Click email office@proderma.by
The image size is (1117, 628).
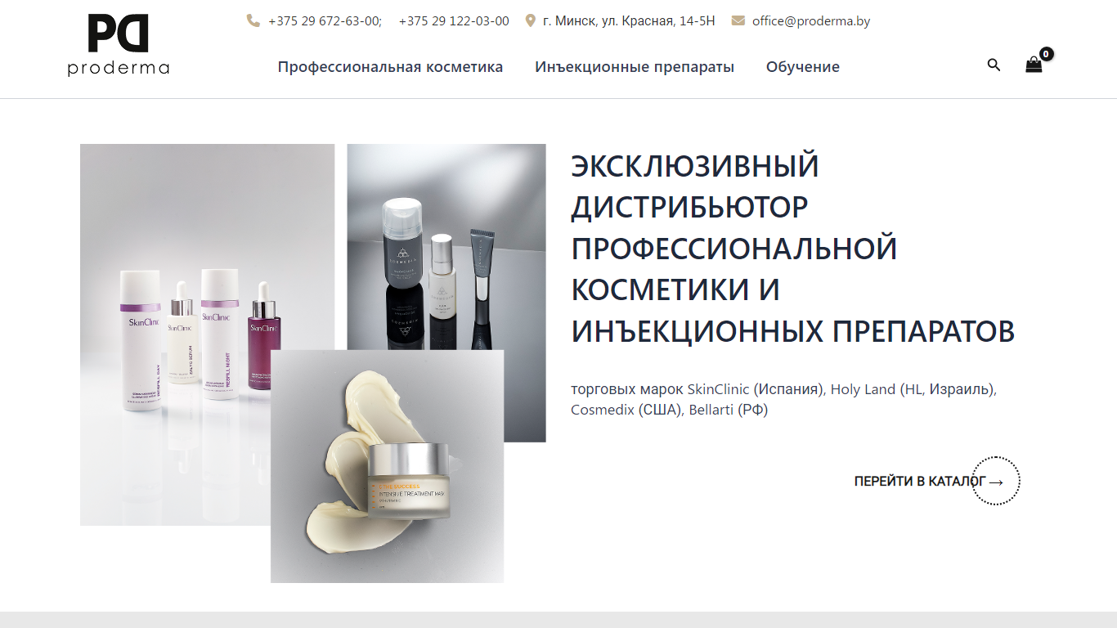[811, 21]
